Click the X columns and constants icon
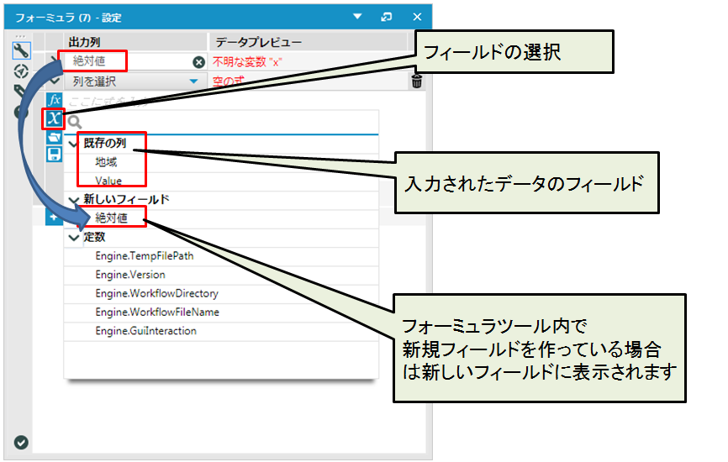This screenshot has height=462, width=728. click(54, 118)
